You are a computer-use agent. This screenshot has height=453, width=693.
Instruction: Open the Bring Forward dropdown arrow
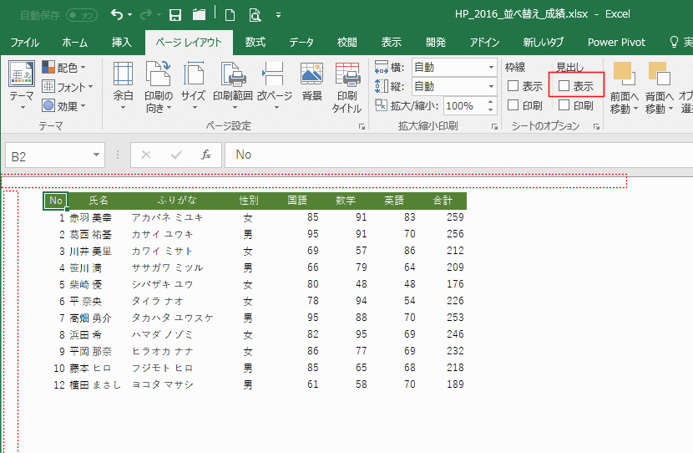pyautogui.click(x=635, y=109)
